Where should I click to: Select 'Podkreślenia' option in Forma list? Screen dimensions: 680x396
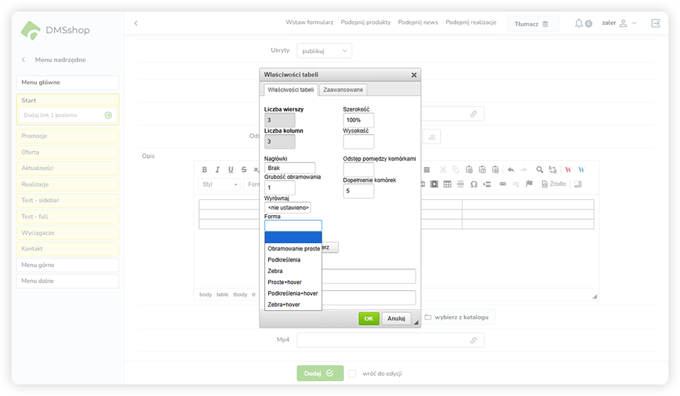283,260
